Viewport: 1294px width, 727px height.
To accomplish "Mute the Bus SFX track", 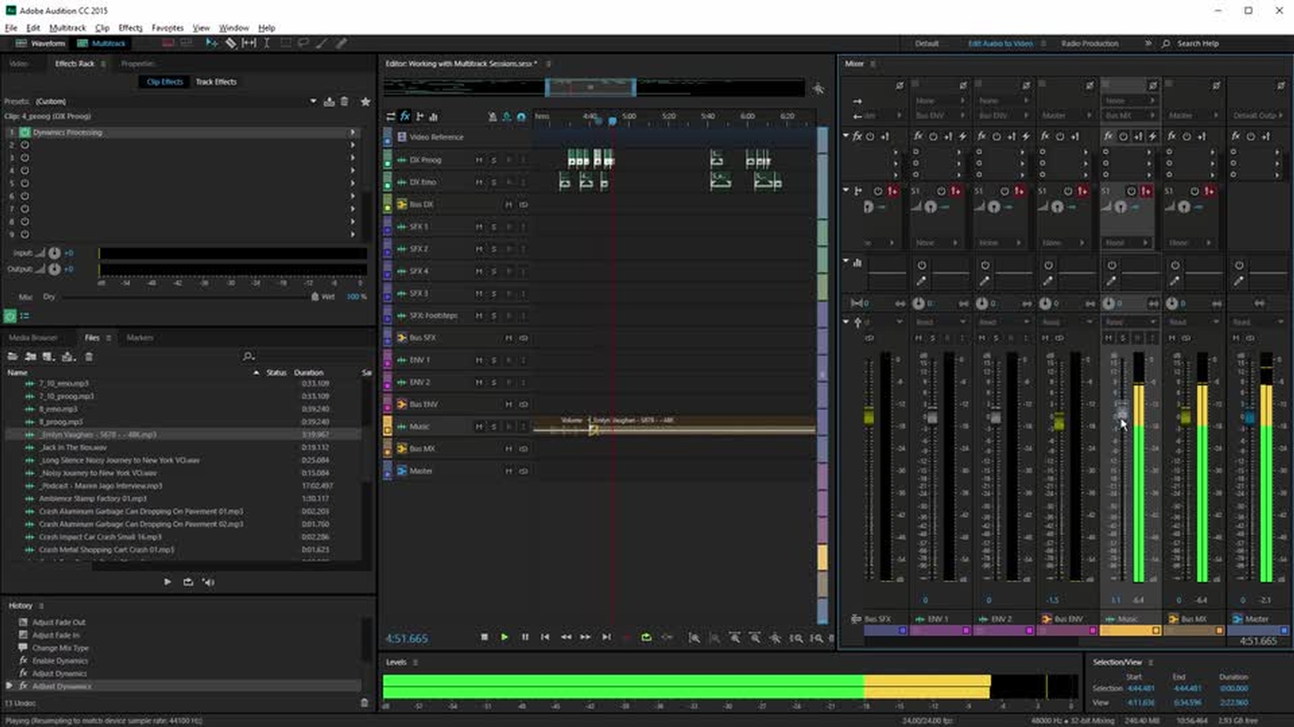I will tap(509, 338).
